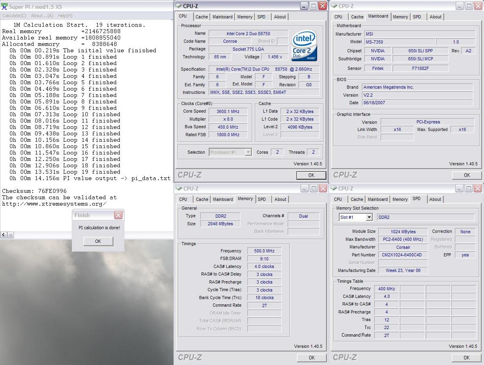
Task: Click the memory Frequency 500.0 MHz field
Action: tap(264, 251)
